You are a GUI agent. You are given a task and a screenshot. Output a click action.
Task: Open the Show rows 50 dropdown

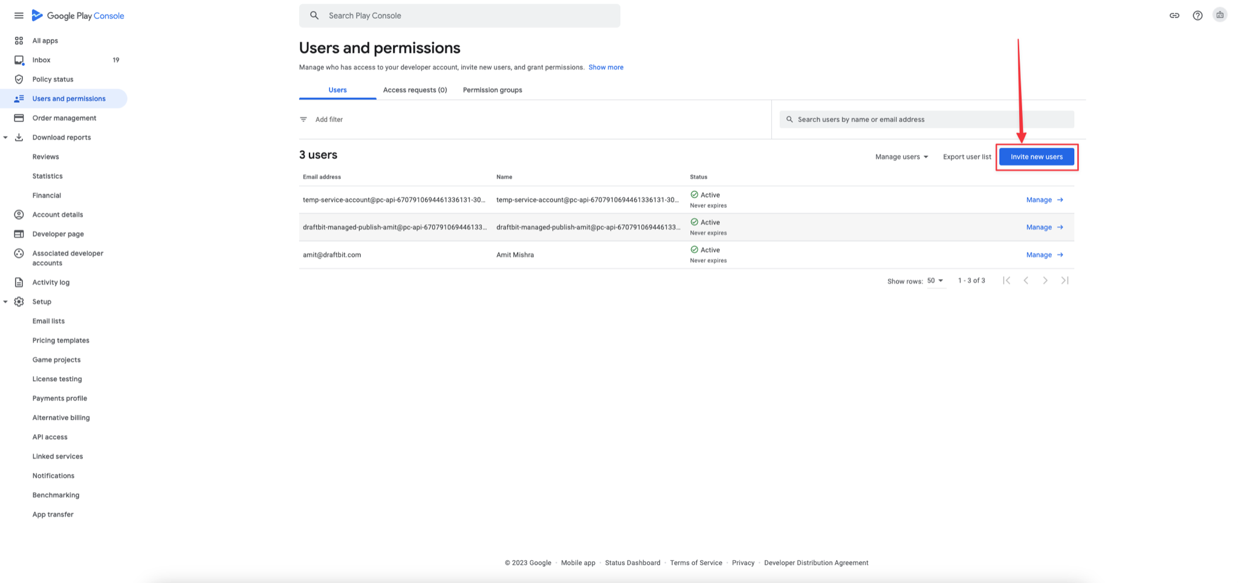click(935, 281)
